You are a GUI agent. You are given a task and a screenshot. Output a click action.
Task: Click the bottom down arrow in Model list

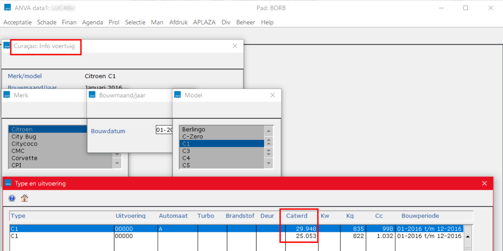pos(269,163)
